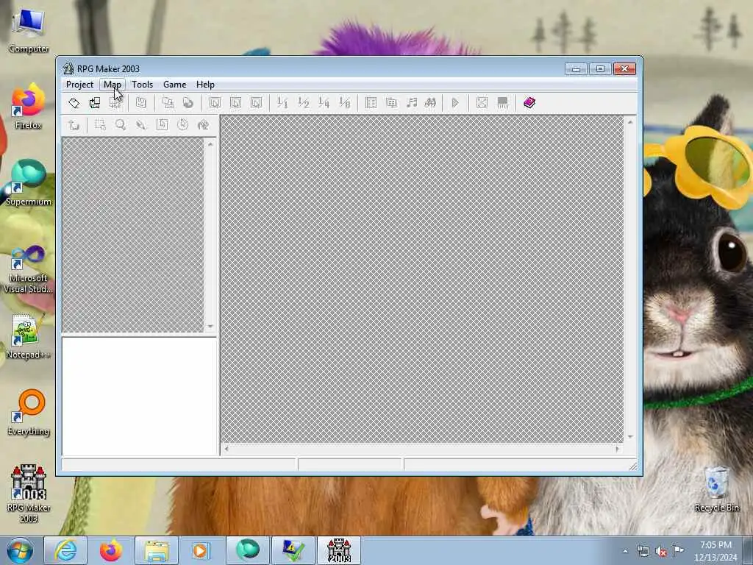Screen dimensions: 753x565
Task: Maximize the RPG Maker 2003 window
Action: point(600,68)
